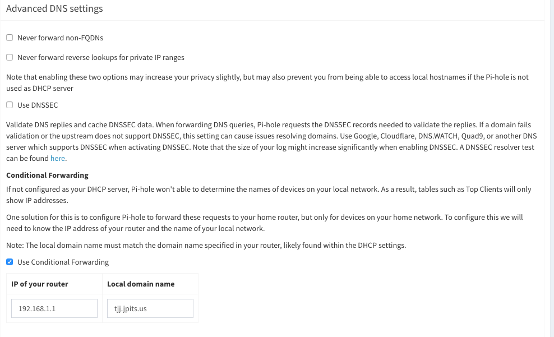Click the bold Conditional Forwarding section heading
The width and height of the screenshot is (554, 337).
47,176
